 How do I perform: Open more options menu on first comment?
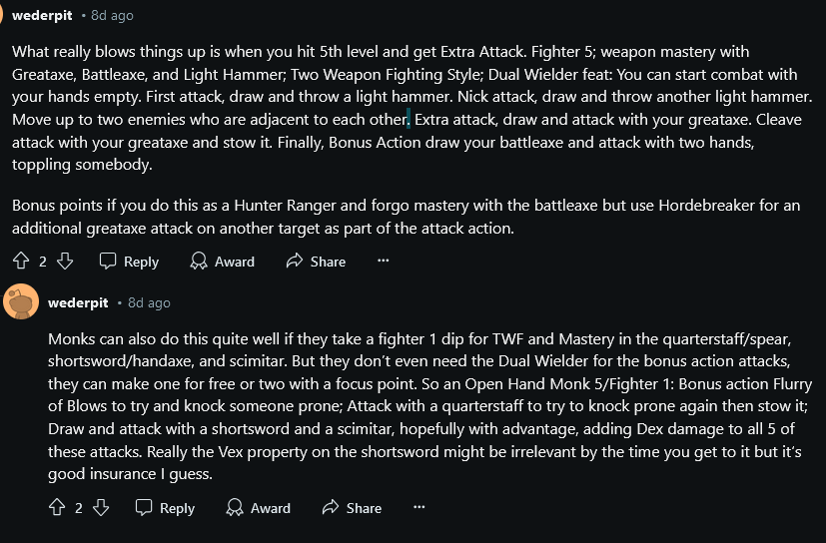[x=383, y=262]
